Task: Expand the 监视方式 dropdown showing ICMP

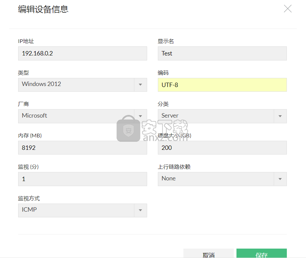Action: [x=83, y=210]
